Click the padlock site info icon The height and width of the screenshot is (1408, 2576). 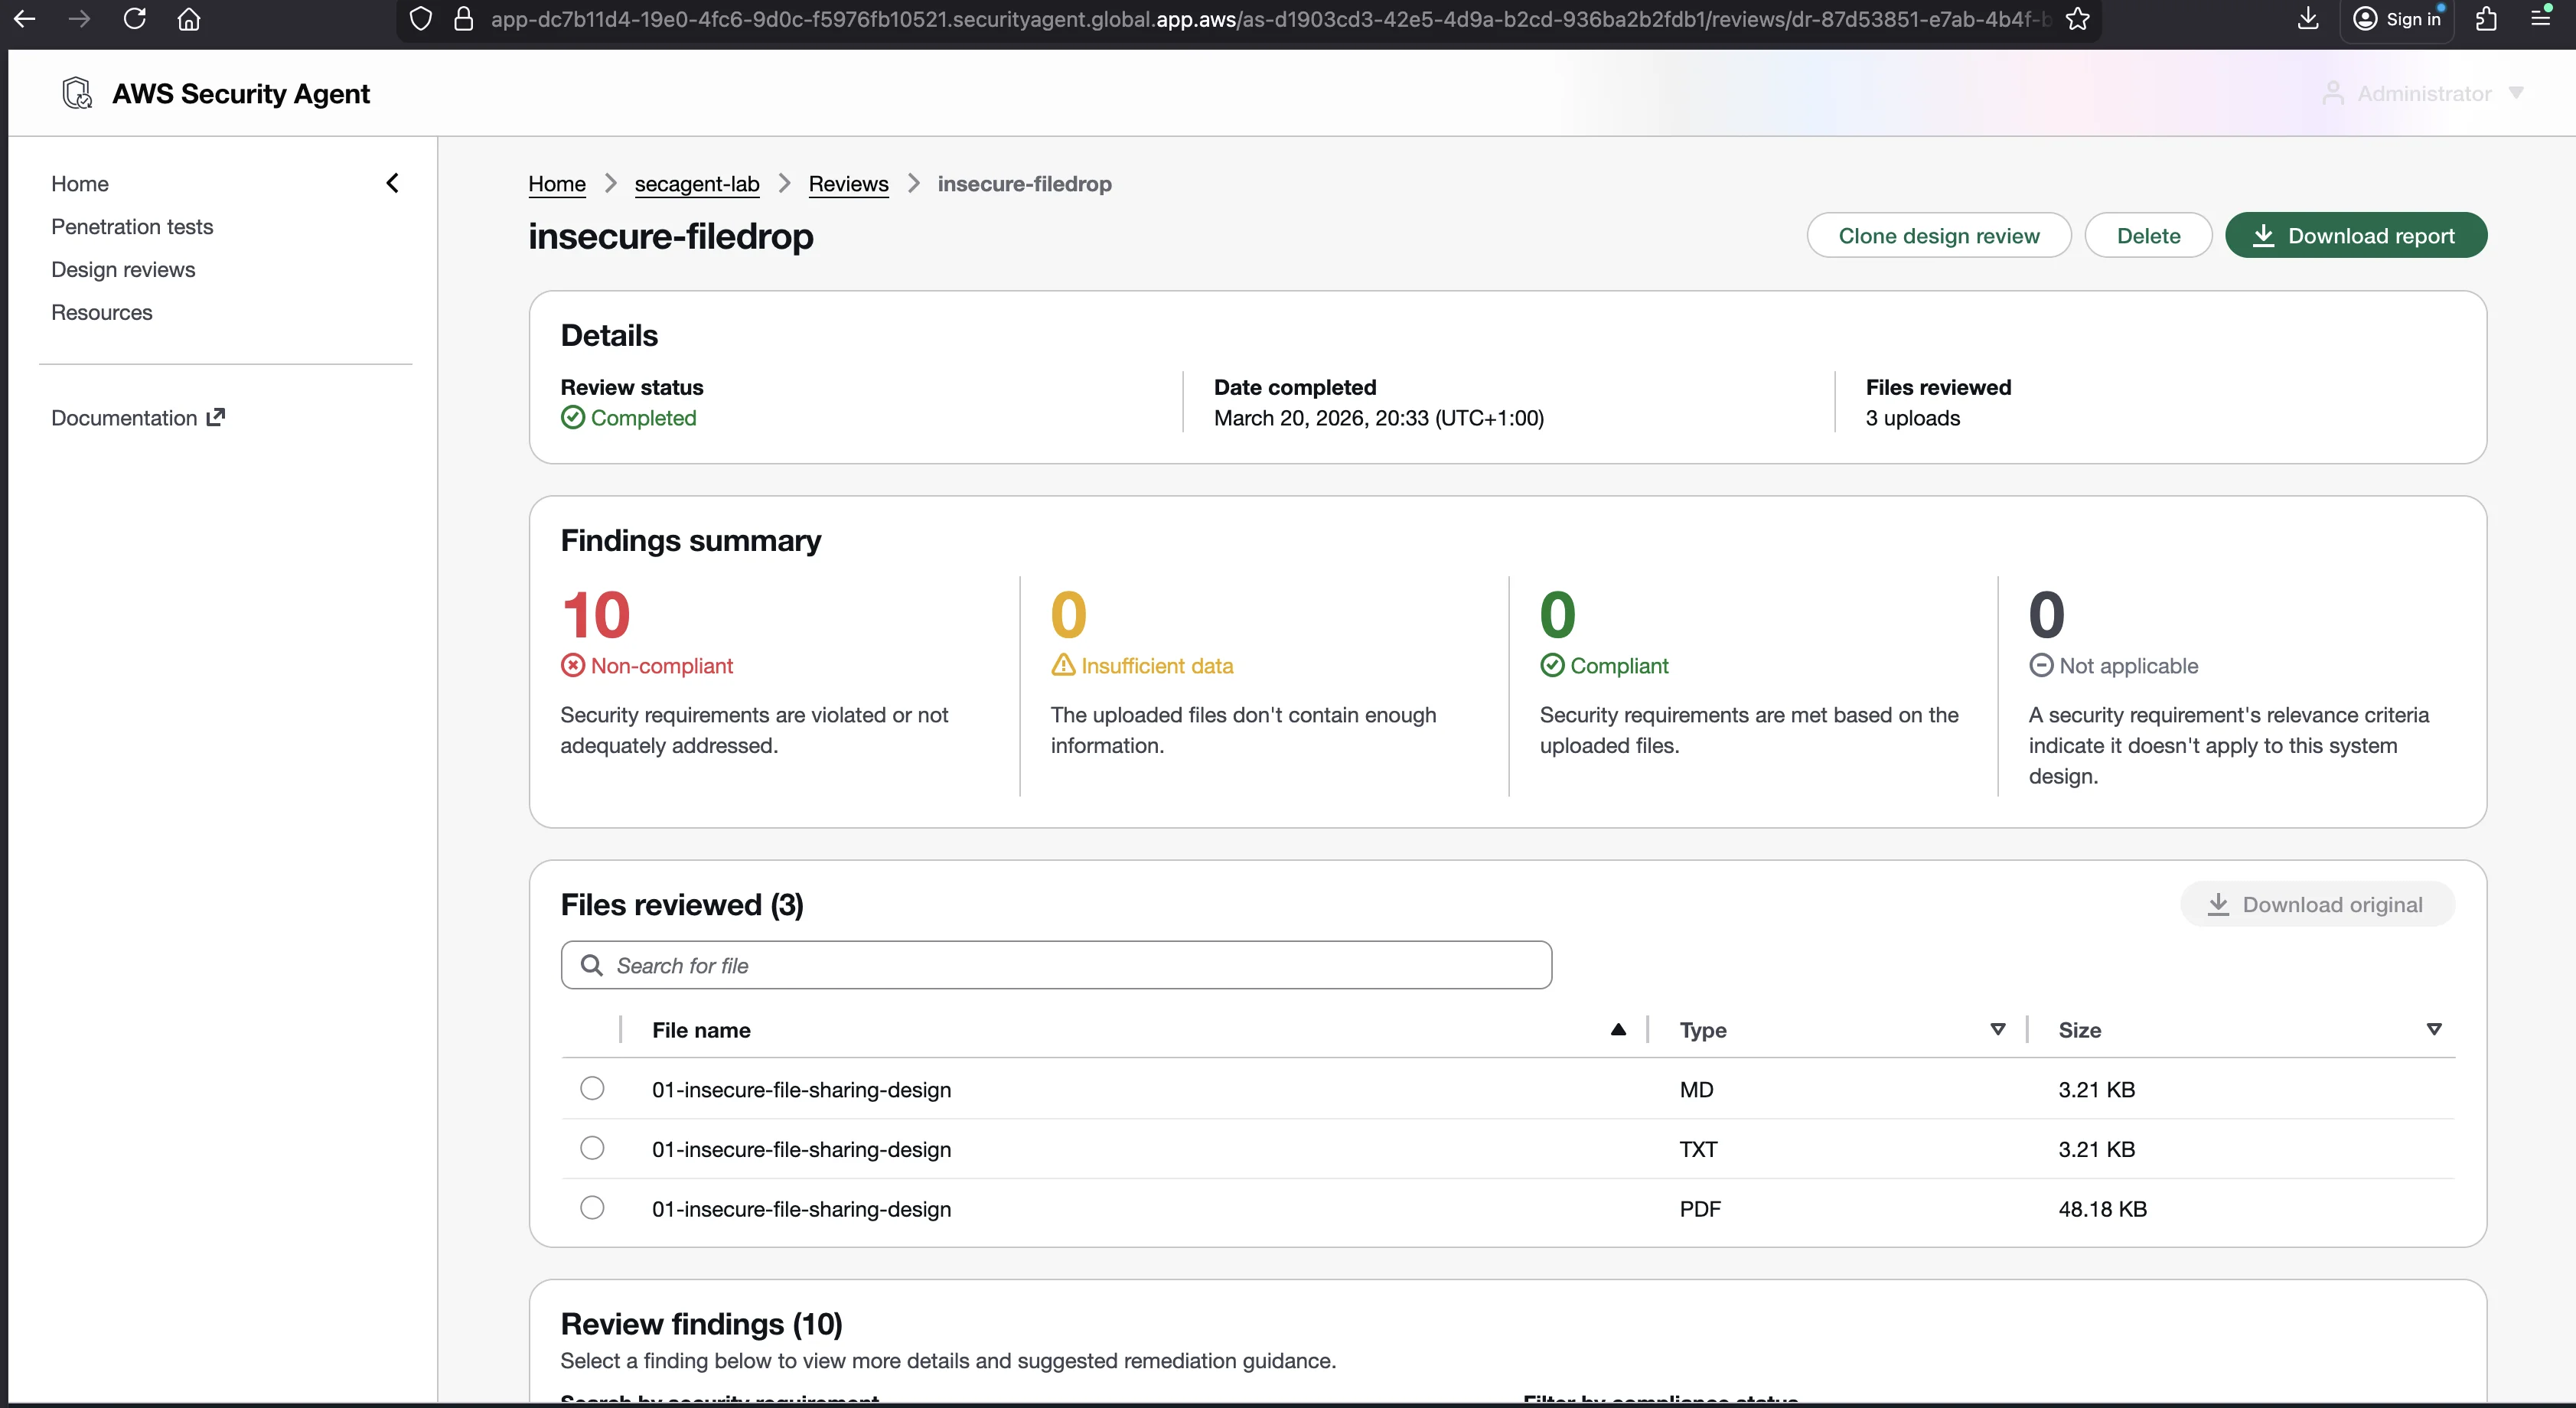pyautogui.click(x=463, y=18)
